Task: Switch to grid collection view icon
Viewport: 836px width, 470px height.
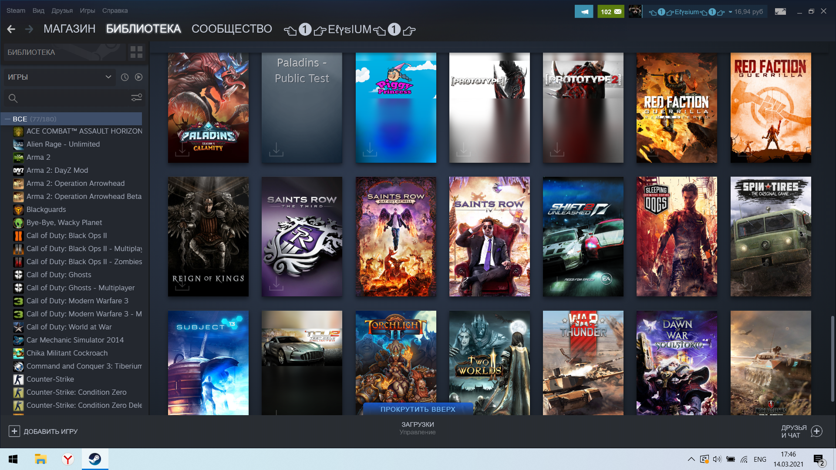Action: point(136,52)
